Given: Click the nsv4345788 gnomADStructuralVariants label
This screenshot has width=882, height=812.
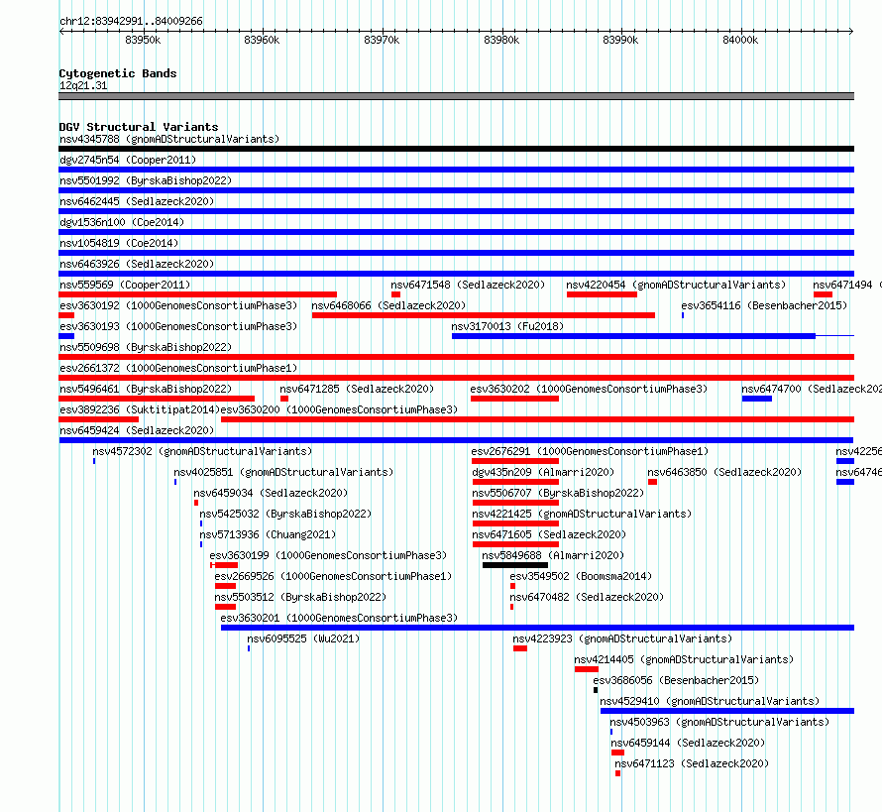Looking at the screenshot, I should click(x=169, y=139).
